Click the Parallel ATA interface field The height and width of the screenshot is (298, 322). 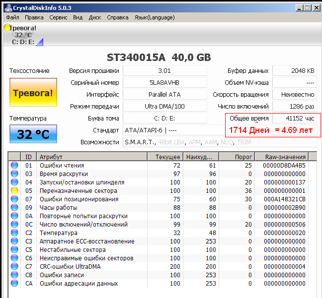pyautogui.click(x=164, y=95)
